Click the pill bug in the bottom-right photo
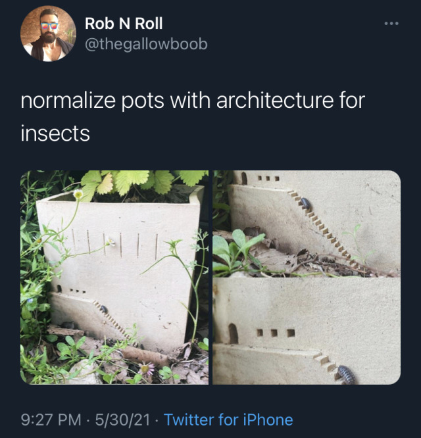The width and height of the screenshot is (421, 438). tap(346, 374)
